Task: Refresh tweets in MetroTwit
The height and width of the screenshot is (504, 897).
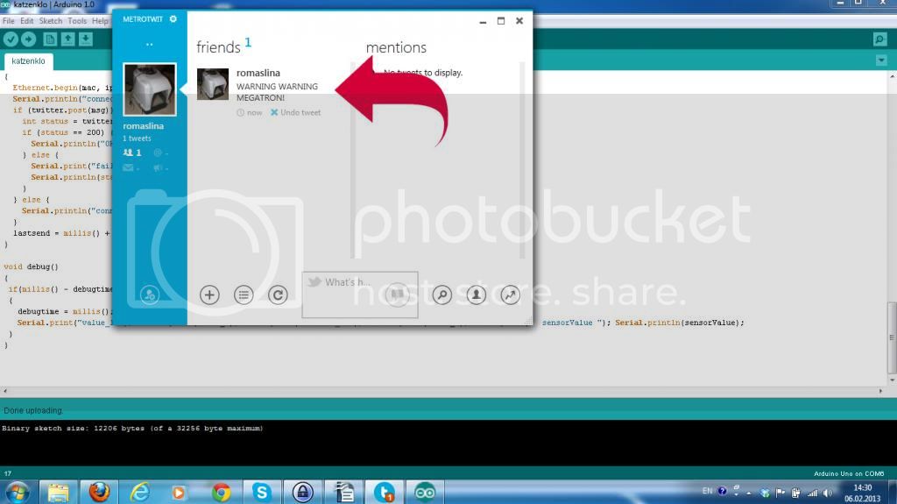Action: pyautogui.click(x=278, y=295)
